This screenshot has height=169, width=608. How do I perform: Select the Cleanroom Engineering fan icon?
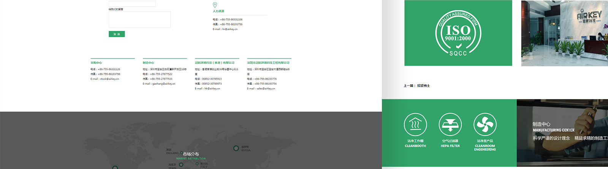485,125
